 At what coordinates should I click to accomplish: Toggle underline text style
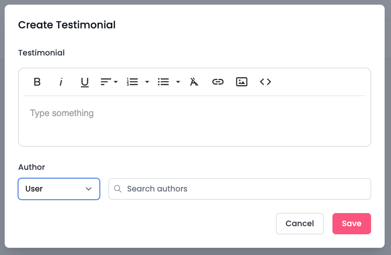point(85,82)
